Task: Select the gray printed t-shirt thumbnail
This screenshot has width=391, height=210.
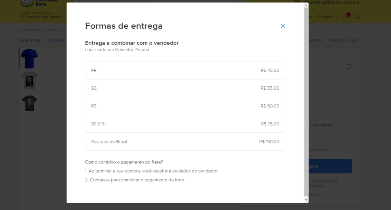Action: (x=30, y=80)
